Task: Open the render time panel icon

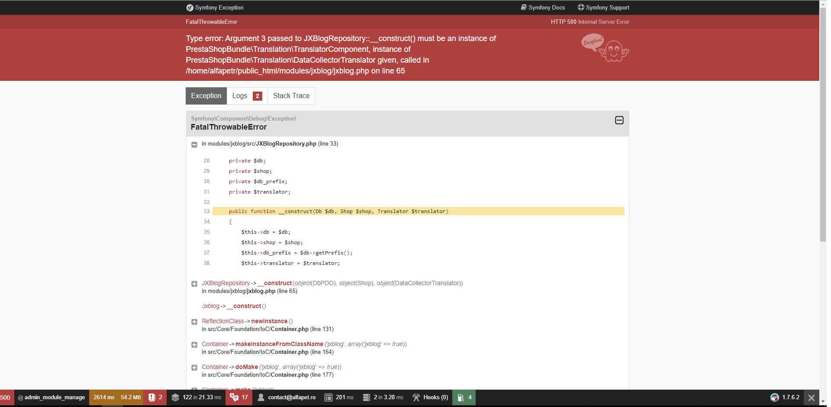Action: pos(329,397)
